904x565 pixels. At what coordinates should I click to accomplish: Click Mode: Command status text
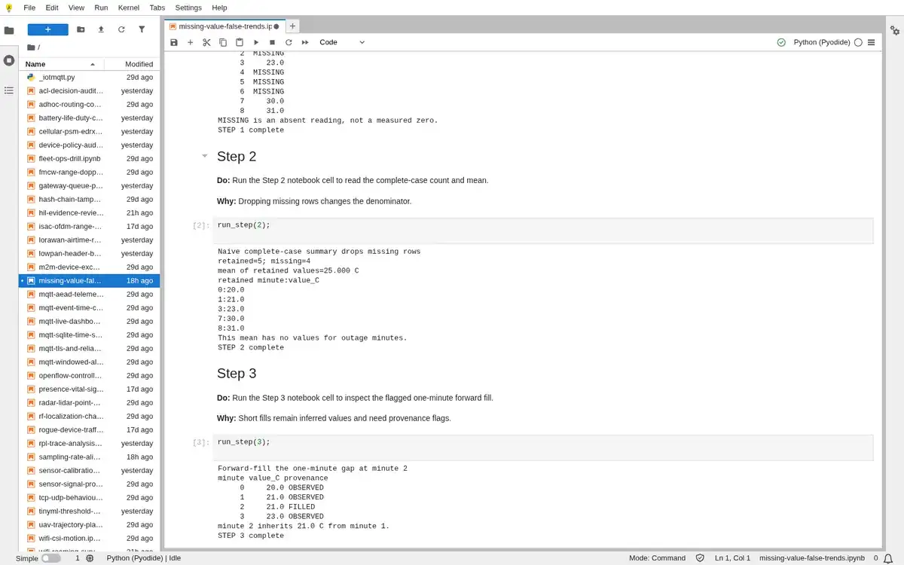click(657, 558)
